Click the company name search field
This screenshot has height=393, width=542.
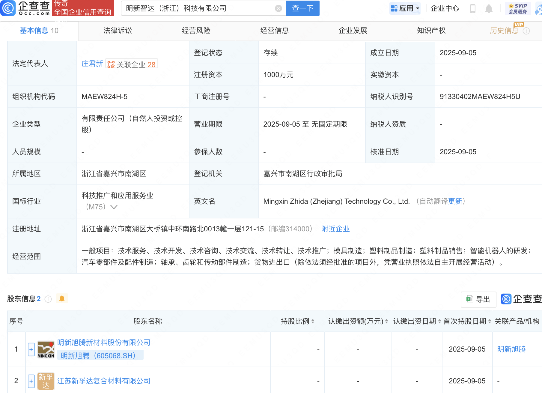(198, 8)
